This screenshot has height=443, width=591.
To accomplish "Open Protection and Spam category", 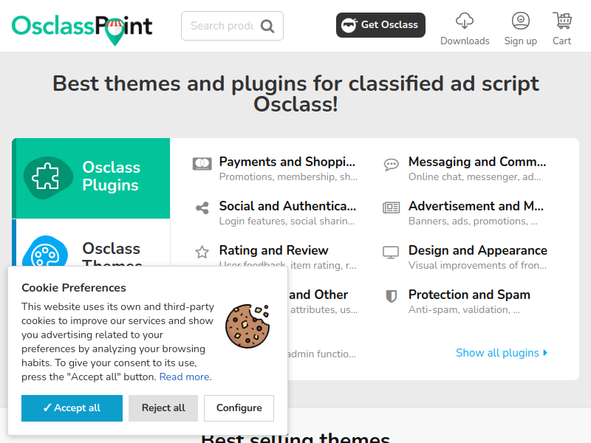I will point(469,295).
